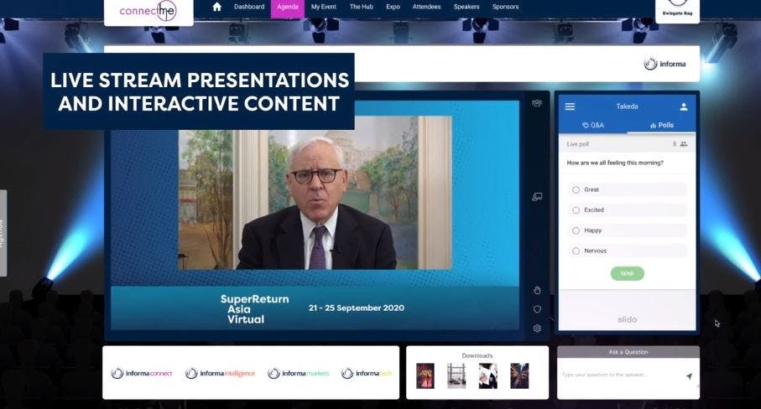Select the Excited poll option

point(576,210)
